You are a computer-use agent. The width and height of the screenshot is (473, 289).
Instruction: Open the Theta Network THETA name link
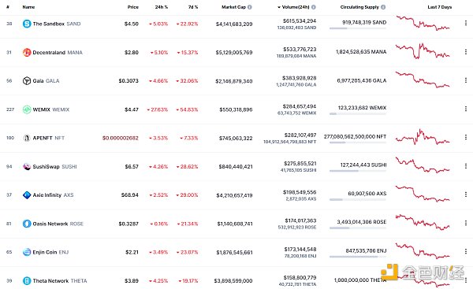click(x=60, y=281)
